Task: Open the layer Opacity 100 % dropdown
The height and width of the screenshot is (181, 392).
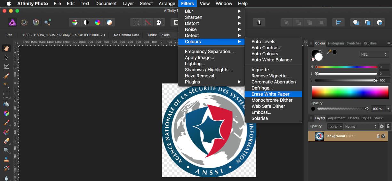Action: (x=335, y=127)
